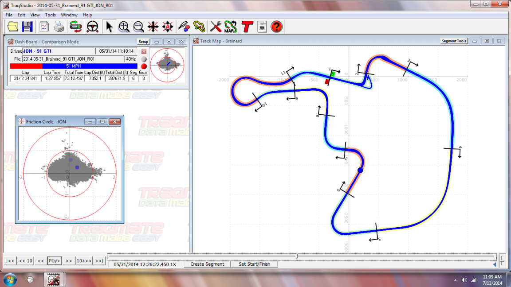The image size is (511, 287).
Task: Click the timestamp 05/31/2014 12:26:22.450 1X
Action: [x=145, y=264]
